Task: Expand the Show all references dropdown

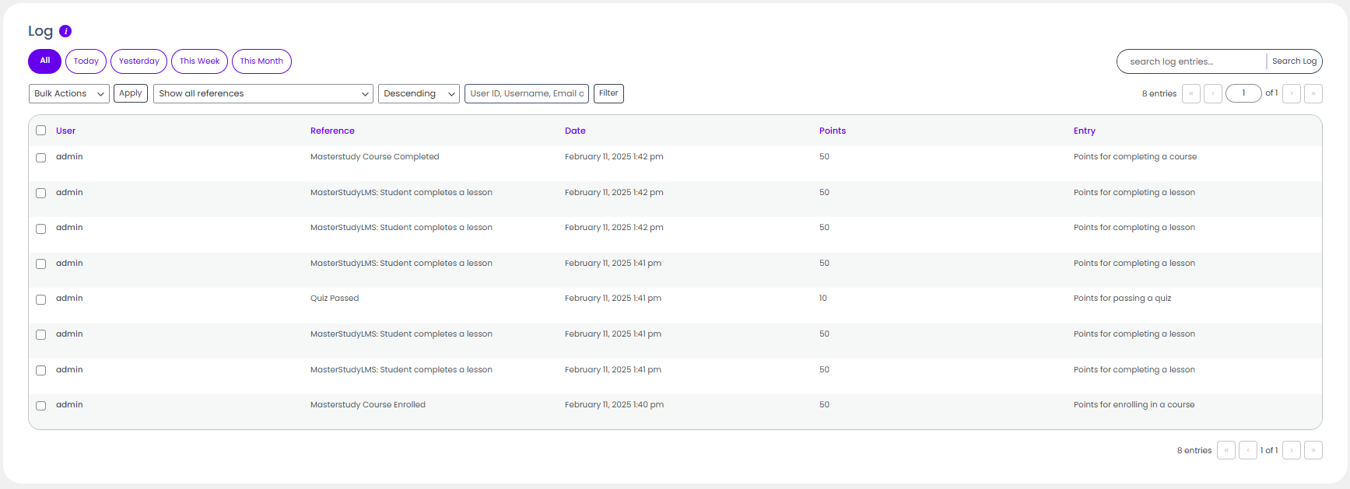Action: (x=263, y=94)
